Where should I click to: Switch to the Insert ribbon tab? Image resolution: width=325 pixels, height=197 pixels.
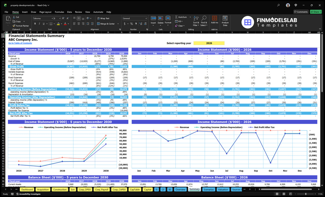25,12
